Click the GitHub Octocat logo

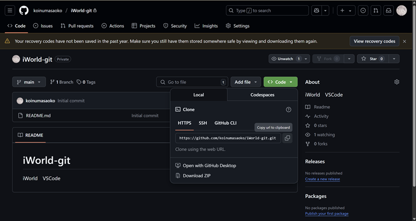coord(24,11)
